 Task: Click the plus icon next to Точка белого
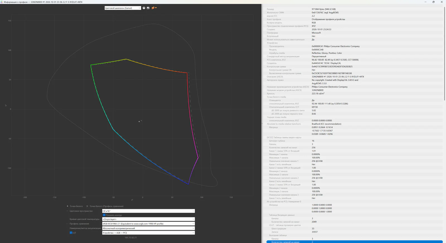[67, 206]
